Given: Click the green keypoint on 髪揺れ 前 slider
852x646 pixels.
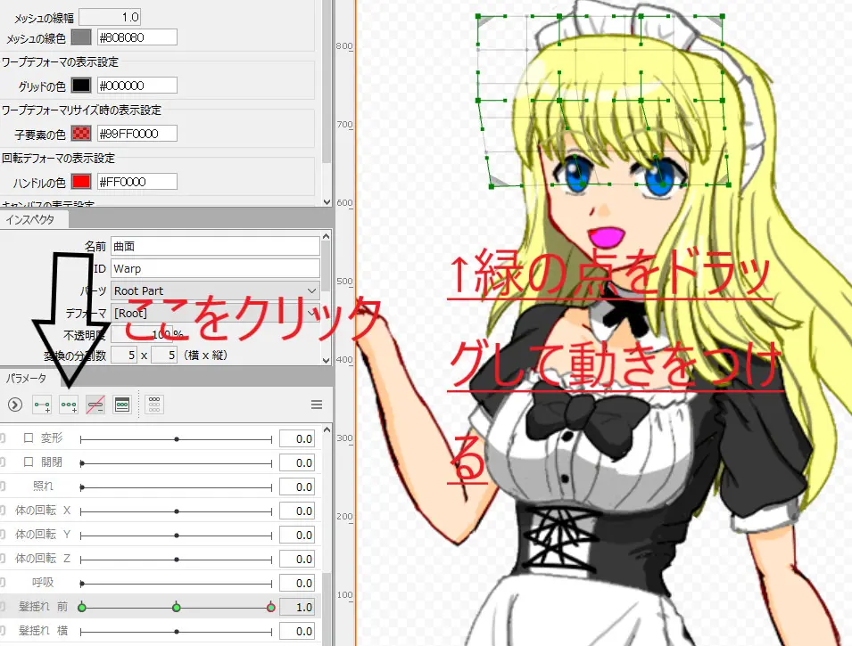Looking at the screenshot, I should (82, 607).
